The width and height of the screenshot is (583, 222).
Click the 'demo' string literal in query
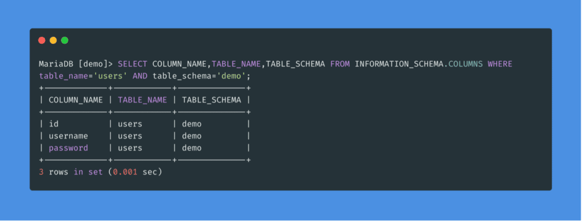[x=231, y=76]
